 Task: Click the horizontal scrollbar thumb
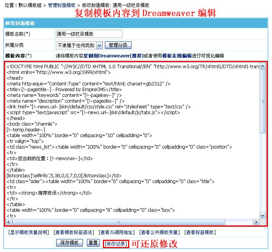coord(119,222)
